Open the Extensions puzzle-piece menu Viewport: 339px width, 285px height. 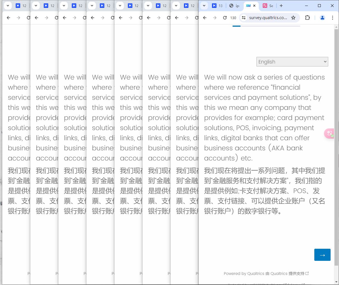click(308, 18)
